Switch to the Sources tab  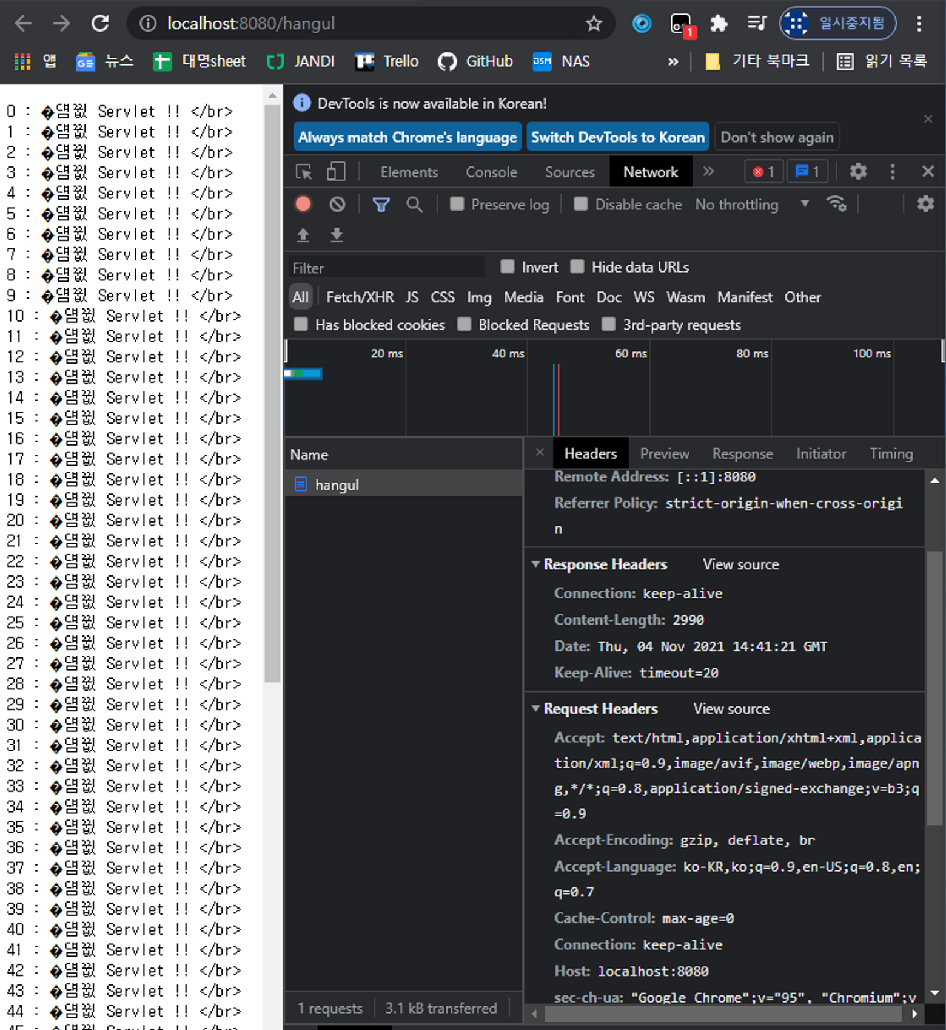pyautogui.click(x=569, y=172)
